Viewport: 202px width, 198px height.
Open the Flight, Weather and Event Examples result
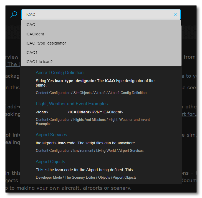coord(72,104)
